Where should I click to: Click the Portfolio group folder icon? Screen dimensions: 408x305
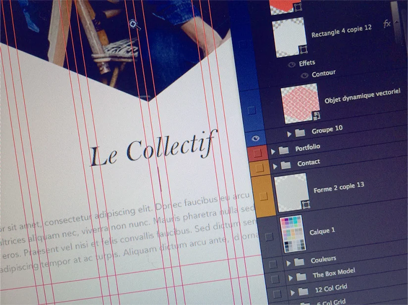pyautogui.click(x=283, y=150)
